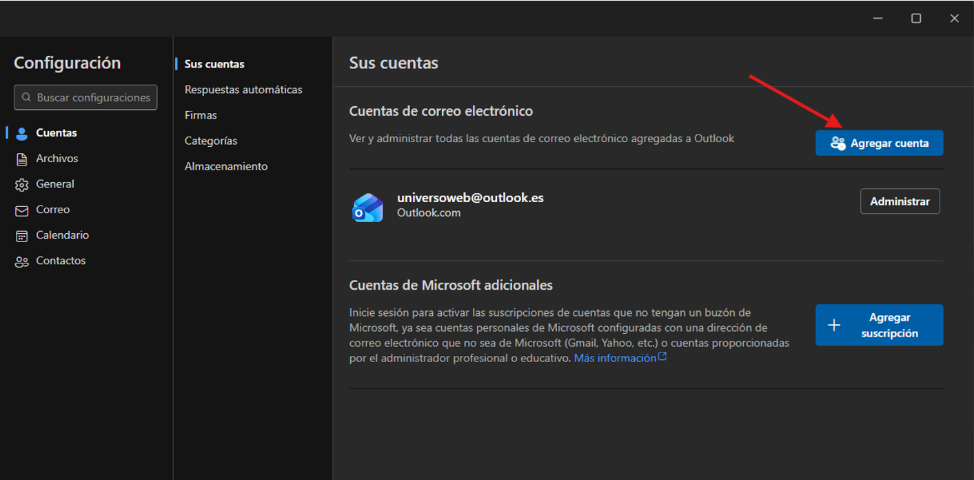
Task: Click the Contactos people icon
Action: pyautogui.click(x=22, y=261)
